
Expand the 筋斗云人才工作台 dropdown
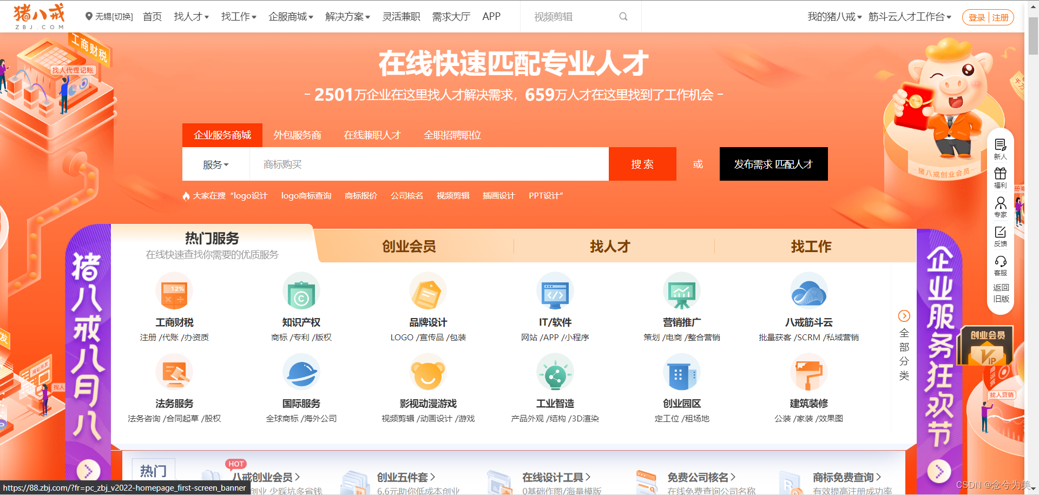pos(910,17)
